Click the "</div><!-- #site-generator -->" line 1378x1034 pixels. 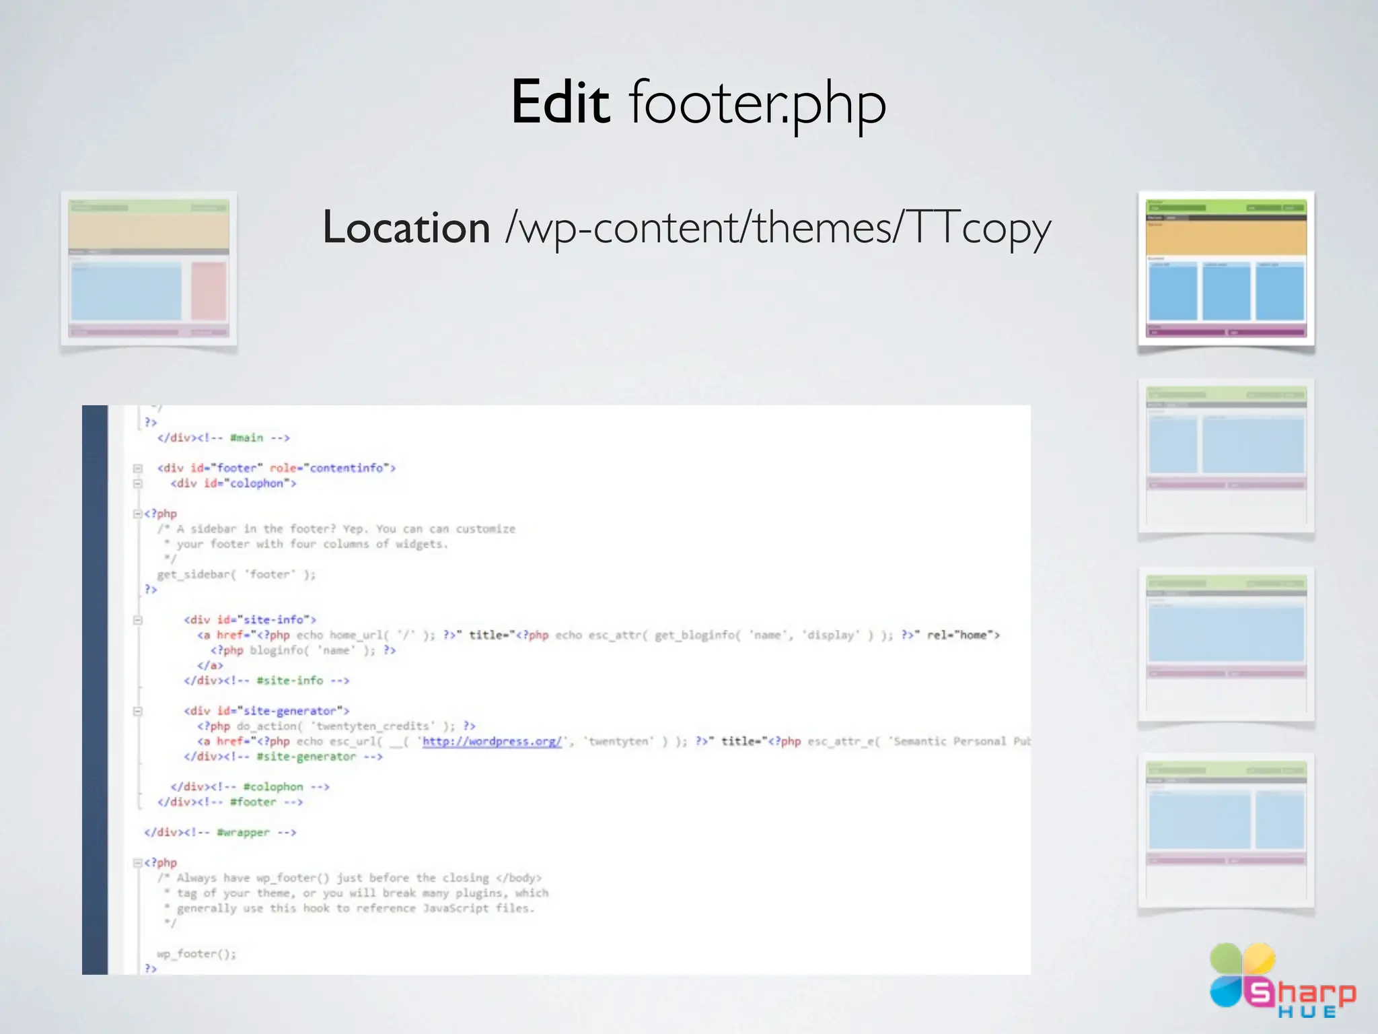click(283, 757)
